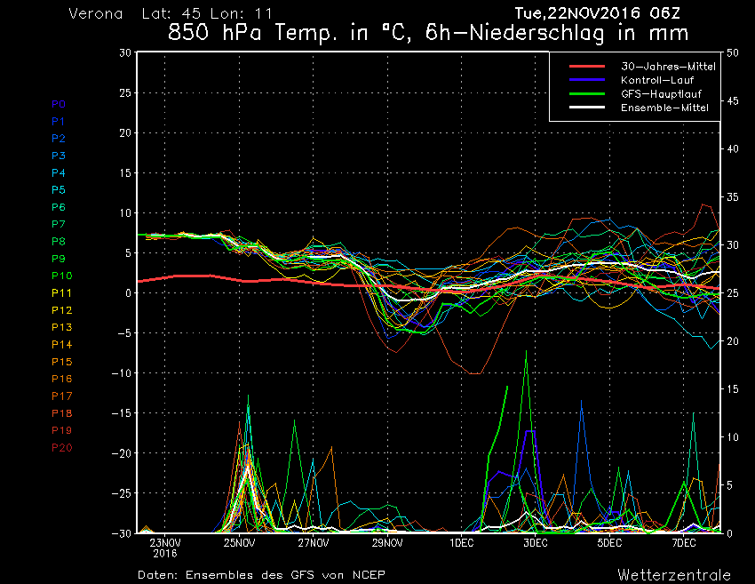Choose the P19 member label
Screen dimensions: 755x584
(62, 430)
